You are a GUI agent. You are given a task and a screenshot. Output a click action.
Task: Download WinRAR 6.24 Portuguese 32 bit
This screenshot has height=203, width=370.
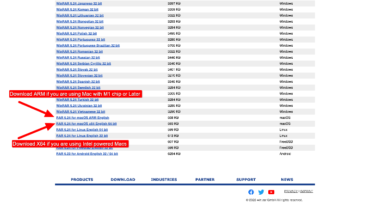coord(80,39)
